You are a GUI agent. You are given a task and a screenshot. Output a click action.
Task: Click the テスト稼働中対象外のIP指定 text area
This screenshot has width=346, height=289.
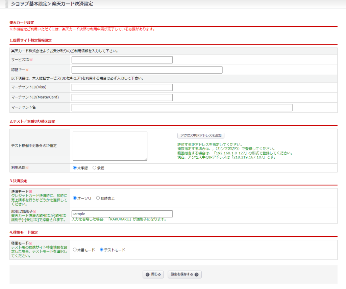[x=110, y=146]
